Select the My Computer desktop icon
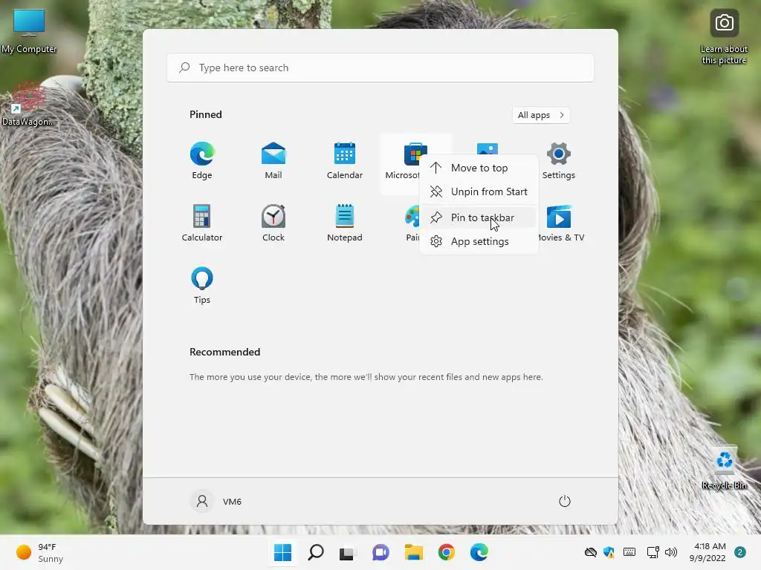 pos(29,30)
